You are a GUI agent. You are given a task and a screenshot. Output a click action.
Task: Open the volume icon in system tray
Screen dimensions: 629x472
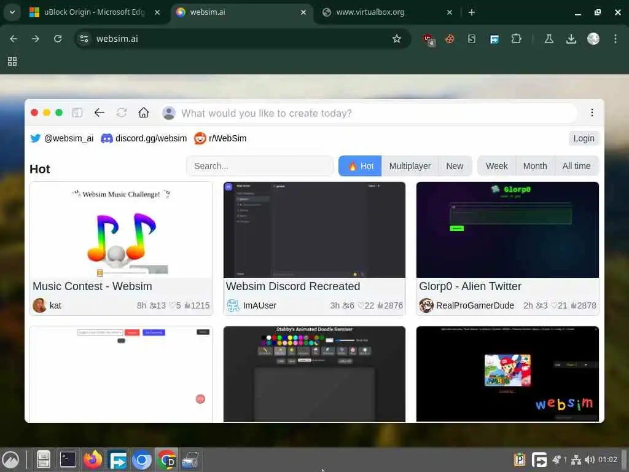(x=589, y=460)
